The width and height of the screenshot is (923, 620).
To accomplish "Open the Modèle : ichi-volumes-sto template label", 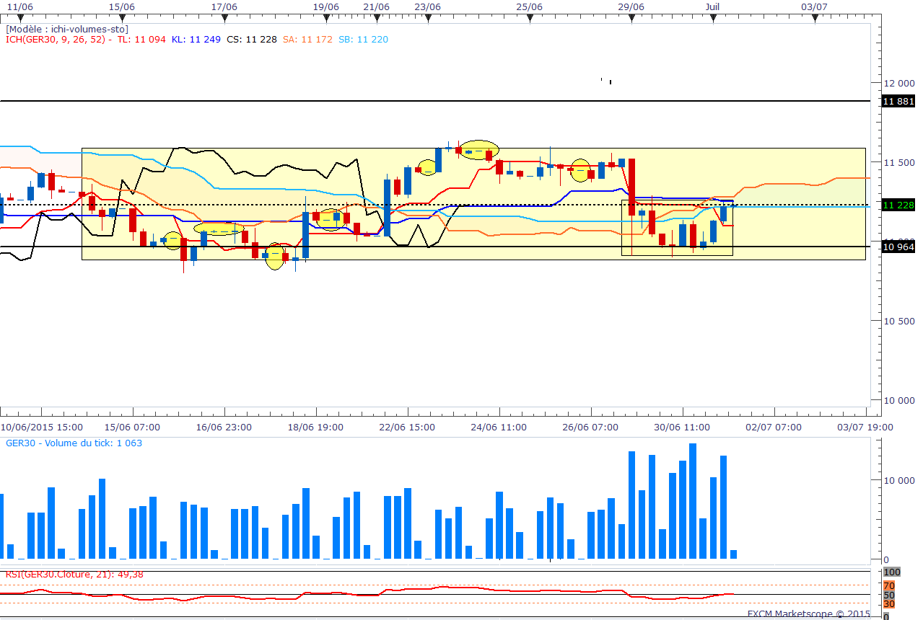I will pyautogui.click(x=67, y=30).
